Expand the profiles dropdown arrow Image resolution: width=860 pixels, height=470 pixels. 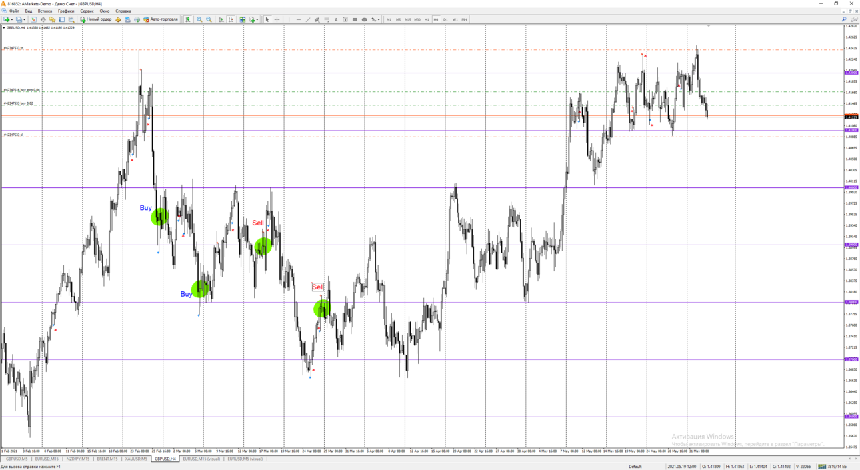24,19
